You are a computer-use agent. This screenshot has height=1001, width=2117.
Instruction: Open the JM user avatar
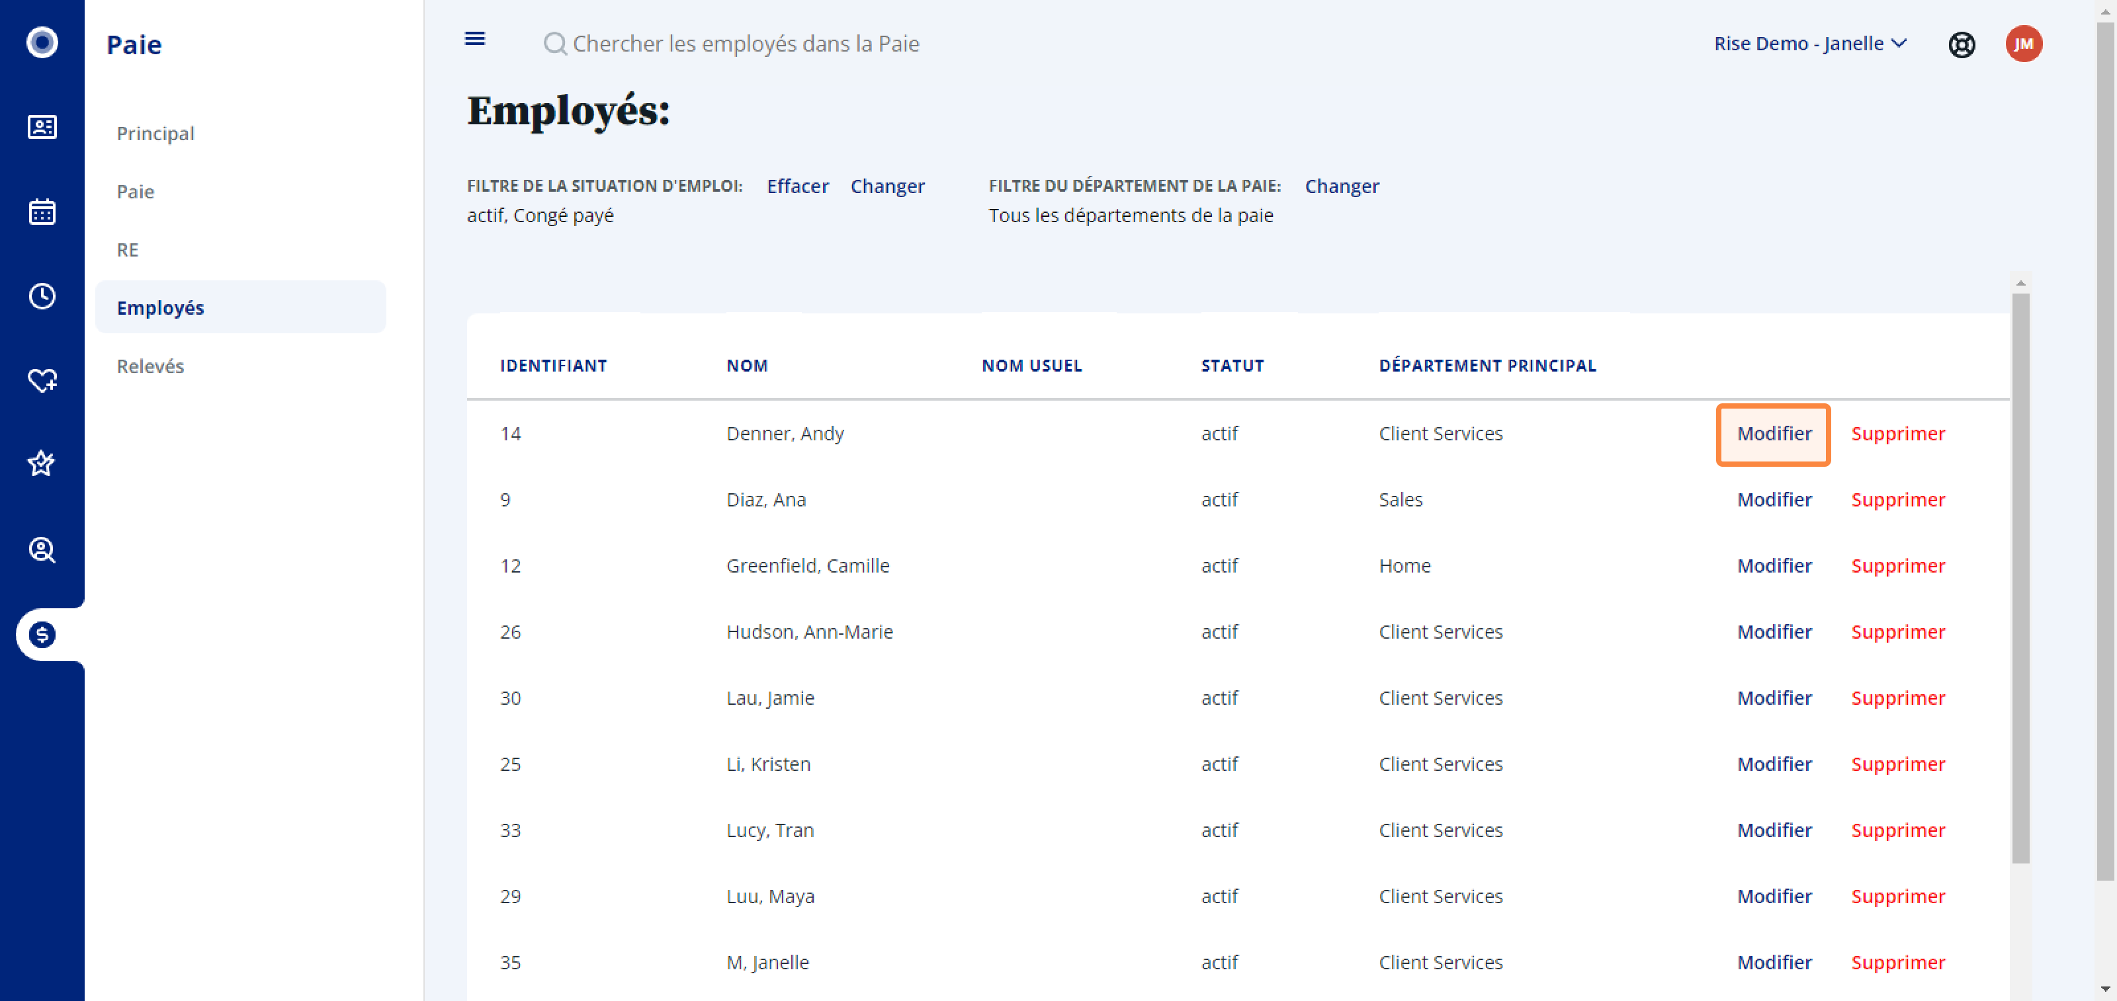2023,44
